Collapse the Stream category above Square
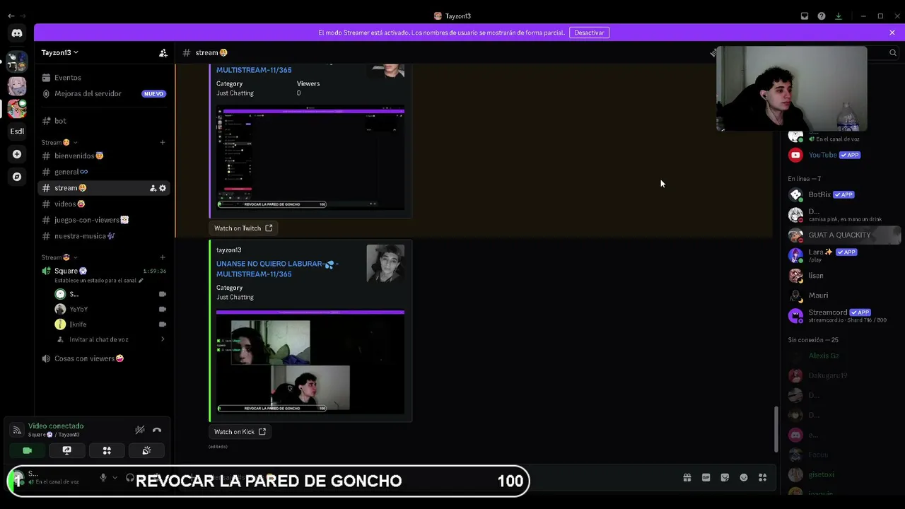This screenshot has height=509, width=905. tap(59, 257)
